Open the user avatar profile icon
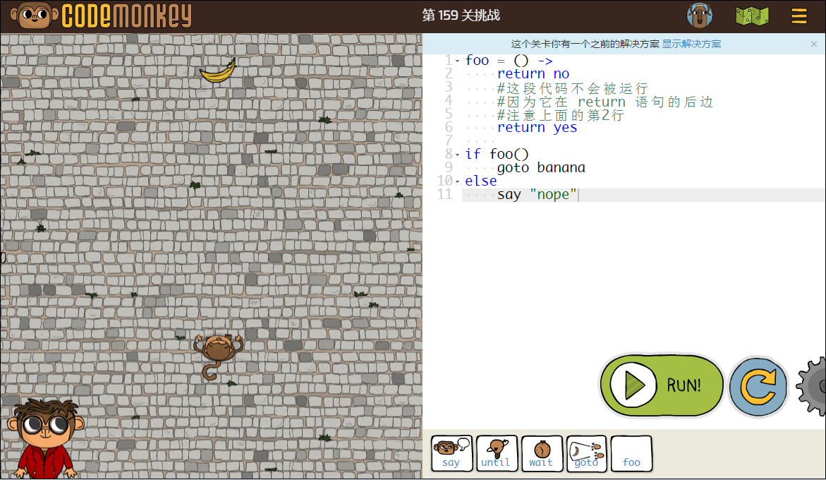Viewport: 826px width, 480px height. pyautogui.click(x=700, y=16)
